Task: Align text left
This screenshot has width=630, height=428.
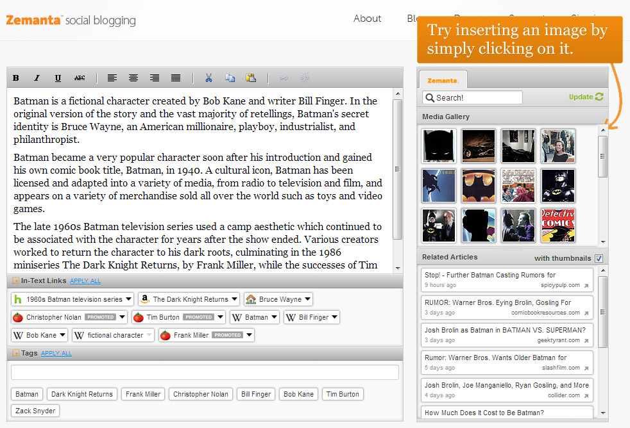Action: click(x=112, y=78)
